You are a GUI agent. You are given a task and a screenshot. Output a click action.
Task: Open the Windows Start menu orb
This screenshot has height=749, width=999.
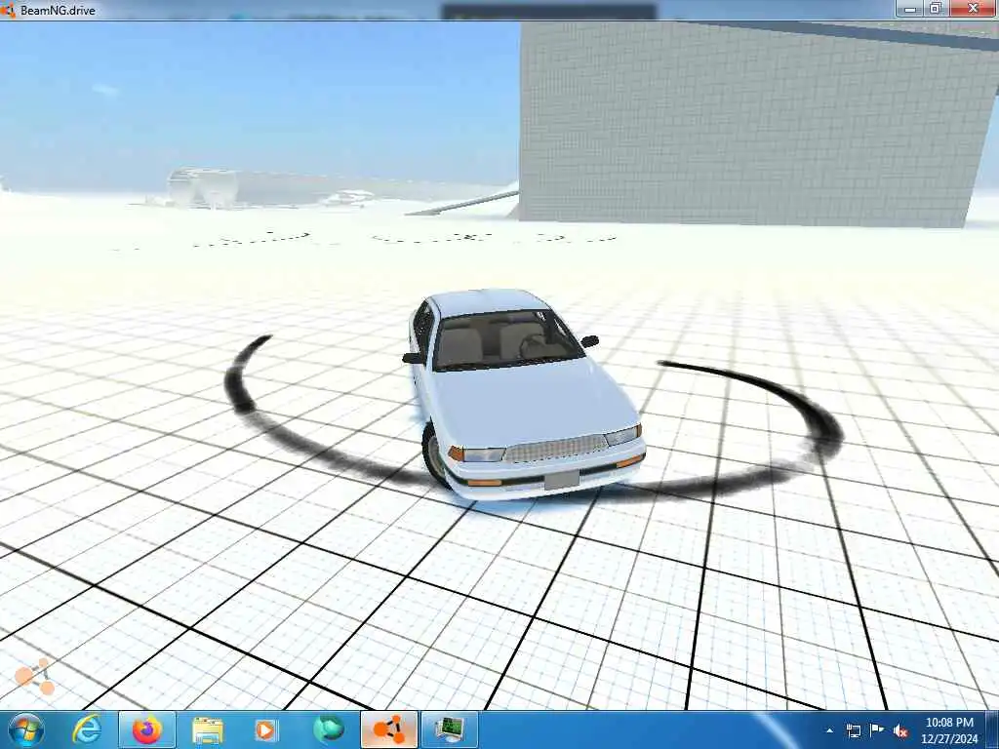point(25,729)
